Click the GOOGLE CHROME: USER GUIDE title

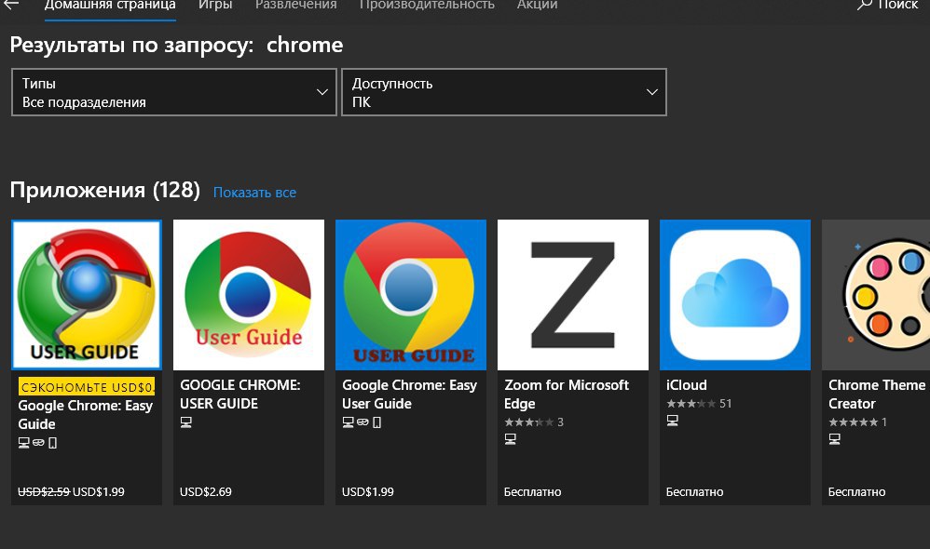coord(240,395)
